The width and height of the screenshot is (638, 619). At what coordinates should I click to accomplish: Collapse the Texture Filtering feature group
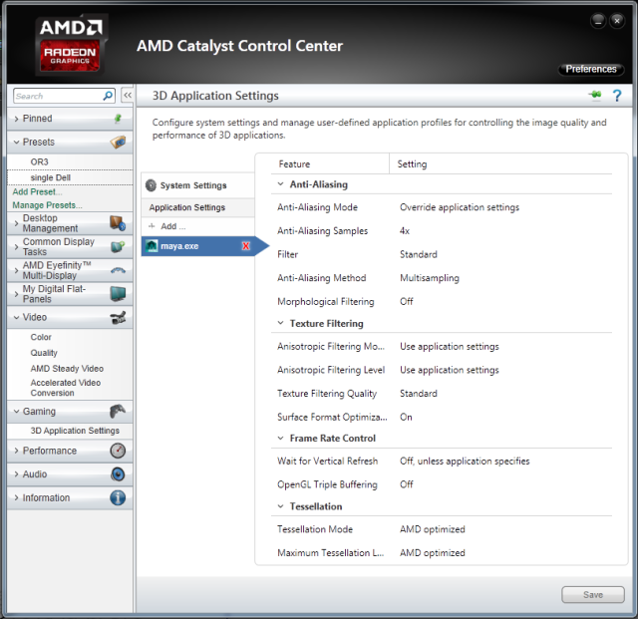(280, 323)
